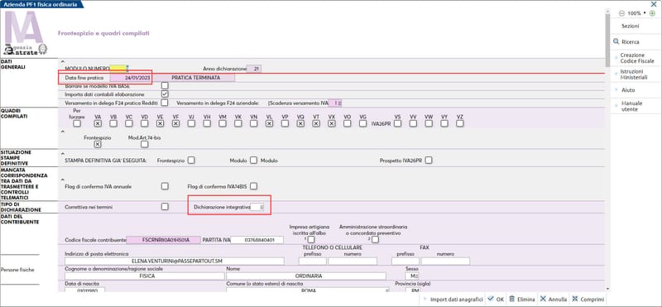The width and height of the screenshot is (662, 307).
Task: Tick Barrare se modello IVA BASE
Action: [165, 86]
